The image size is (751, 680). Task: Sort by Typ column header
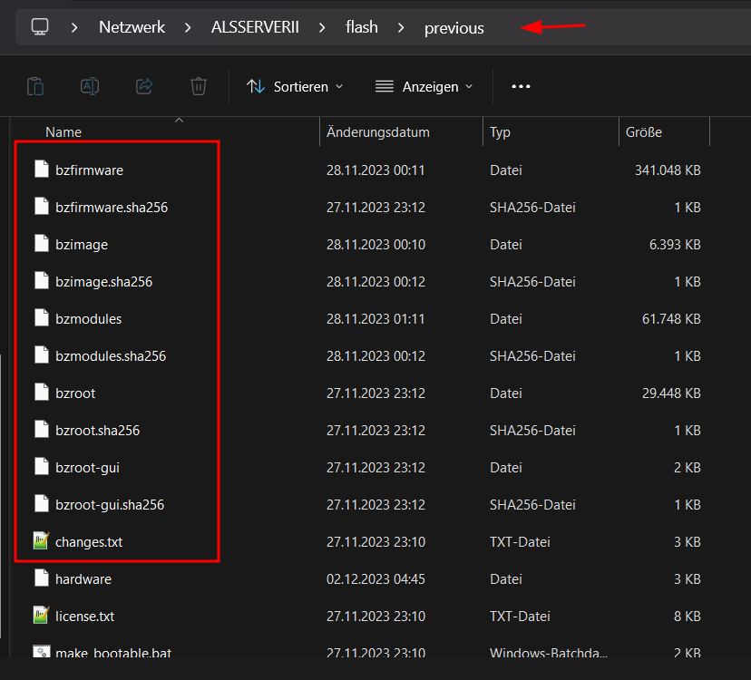[x=500, y=132]
